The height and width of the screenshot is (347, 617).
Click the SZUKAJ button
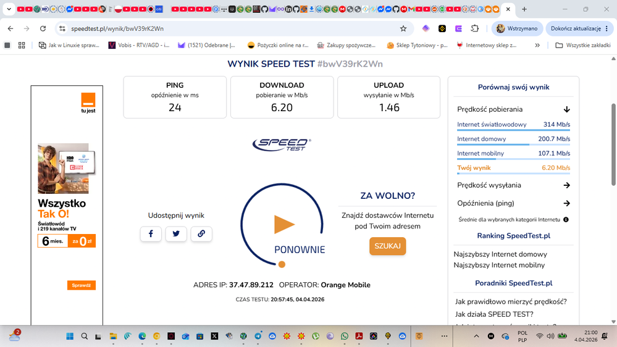[x=388, y=246]
